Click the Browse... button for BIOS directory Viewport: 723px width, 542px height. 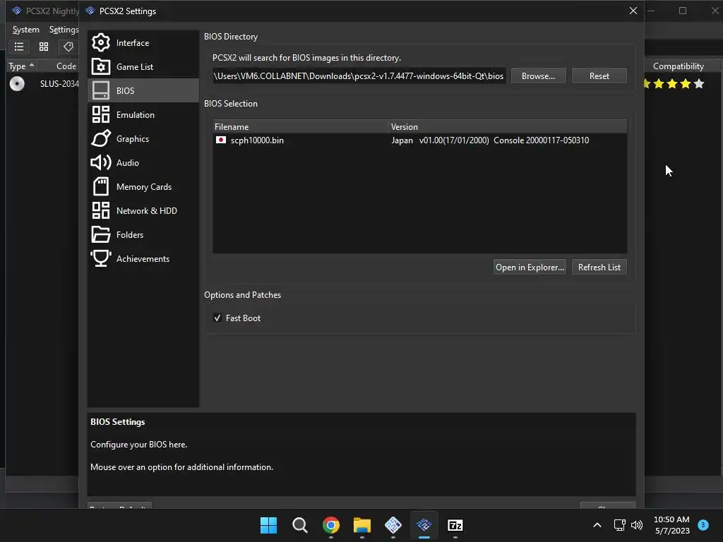(x=538, y=76)
